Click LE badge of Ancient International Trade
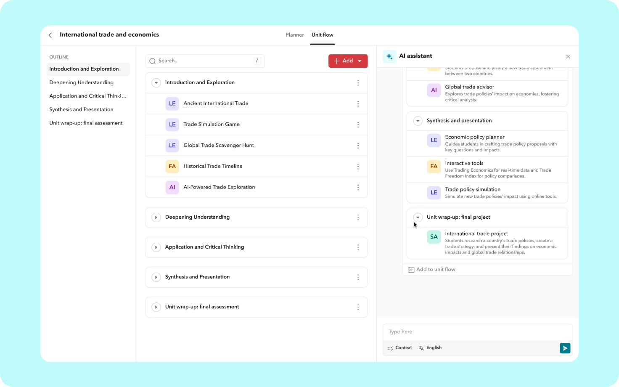The width and height of the screenshot is (619, 387). 172,103
